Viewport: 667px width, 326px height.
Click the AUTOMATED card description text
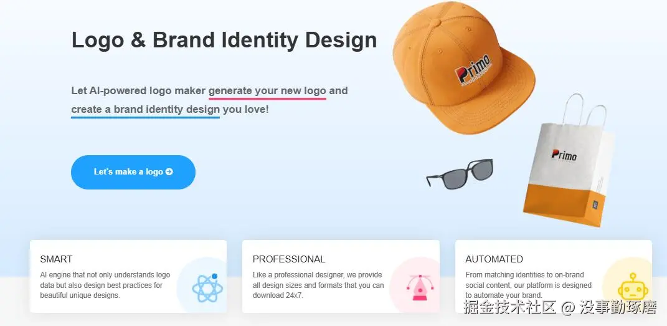(528, 285)
